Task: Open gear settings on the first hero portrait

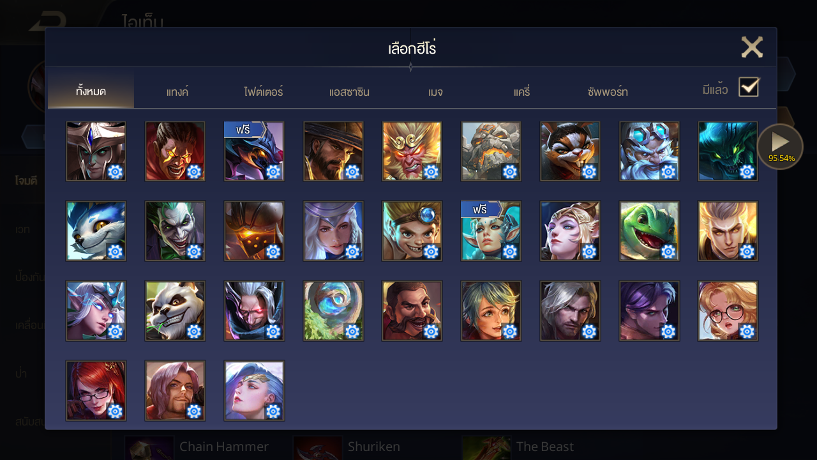Action: [x=115, y=171]
